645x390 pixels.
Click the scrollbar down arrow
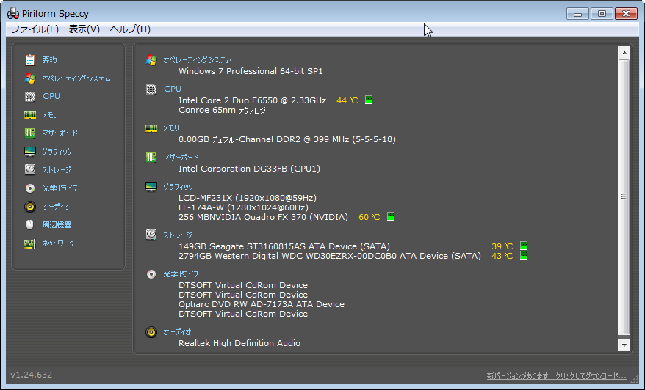[624, 345]
